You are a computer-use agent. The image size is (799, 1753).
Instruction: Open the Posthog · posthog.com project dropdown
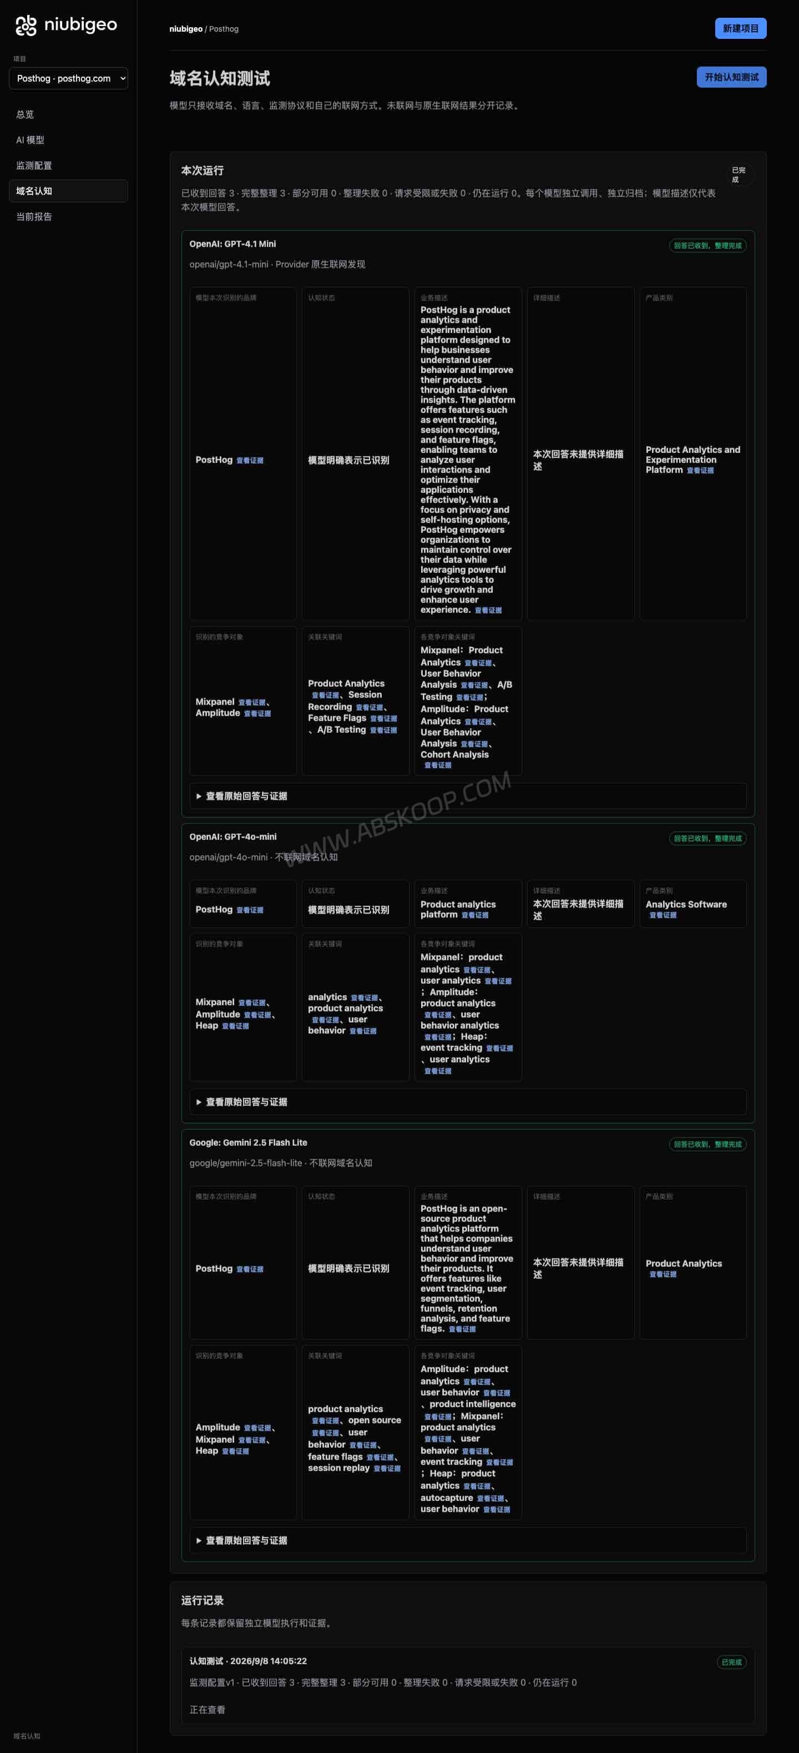pyautogui.click(x=68, y=78)
